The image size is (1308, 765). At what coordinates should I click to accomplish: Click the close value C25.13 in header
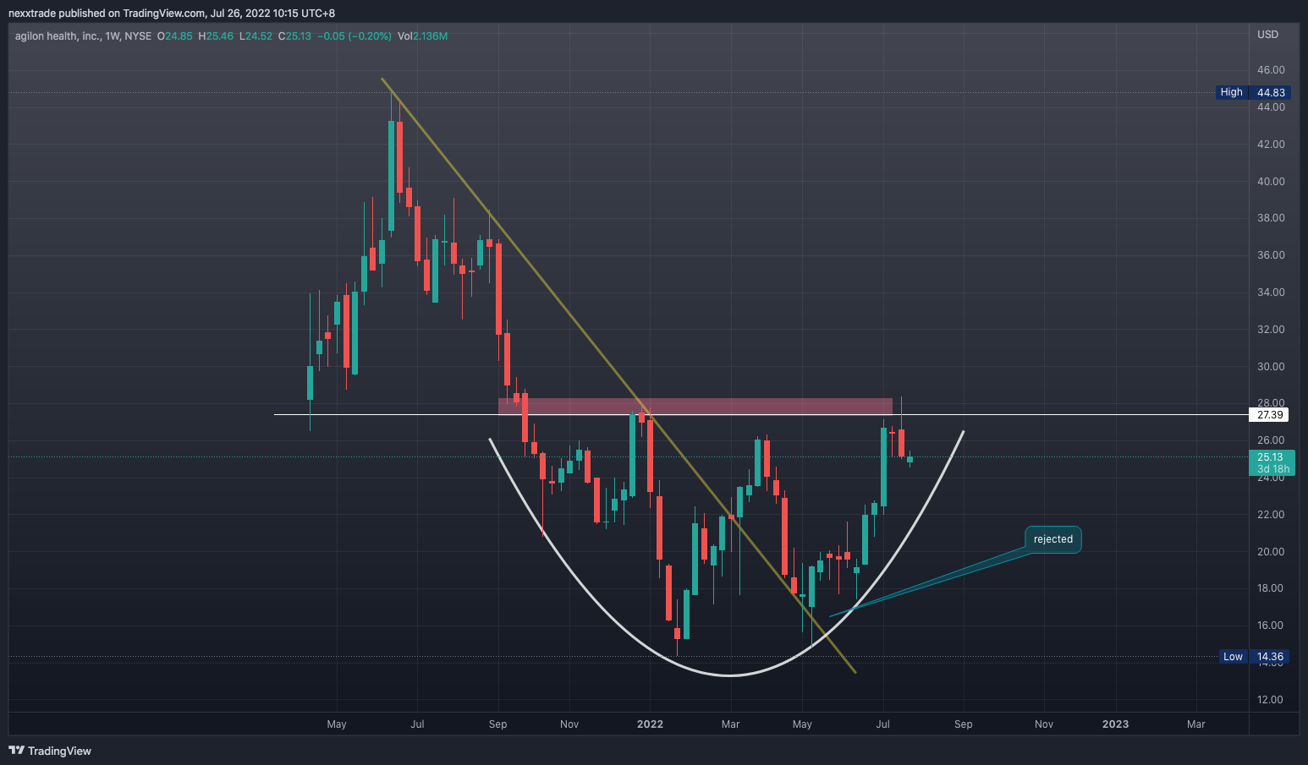[x=295, y=36]
